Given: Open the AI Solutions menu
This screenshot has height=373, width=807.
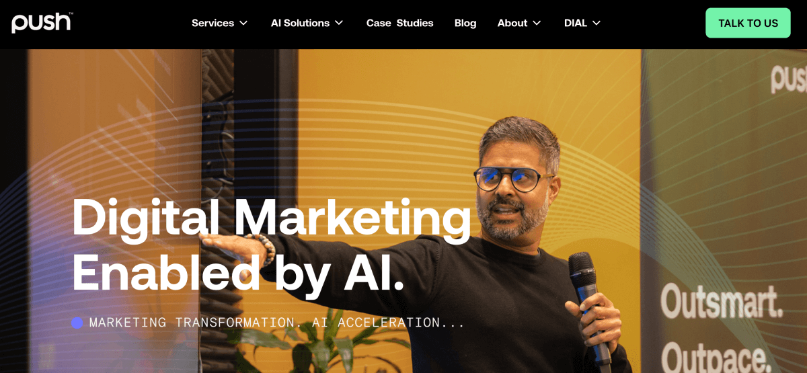Looking at the screenshot, I should [300, 23].
